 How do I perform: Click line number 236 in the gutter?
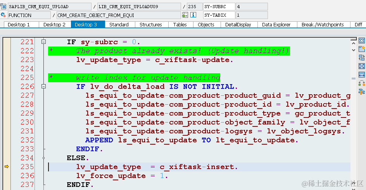point(27,176)
